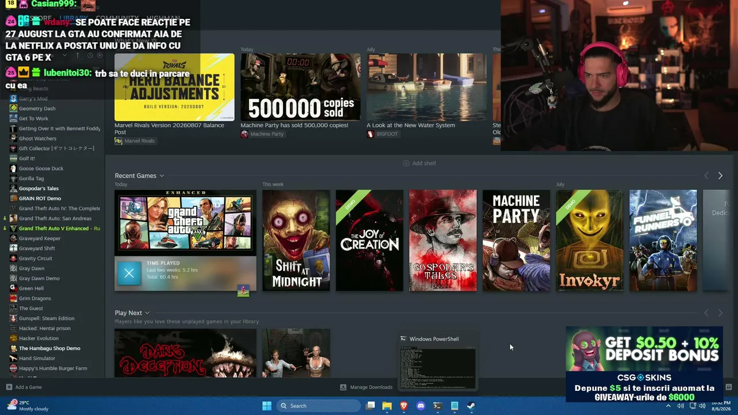Click the Windows taskbar Search box
The width and height of the screenshot is (738, 415).
[x=318, y=406]
